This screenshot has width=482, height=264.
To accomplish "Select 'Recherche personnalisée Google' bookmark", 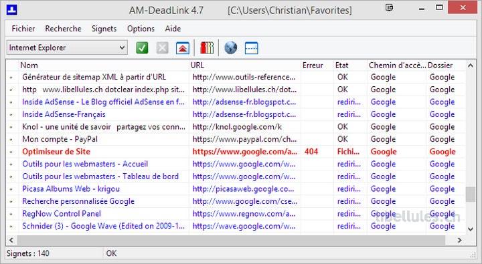I will click(78, 201).
